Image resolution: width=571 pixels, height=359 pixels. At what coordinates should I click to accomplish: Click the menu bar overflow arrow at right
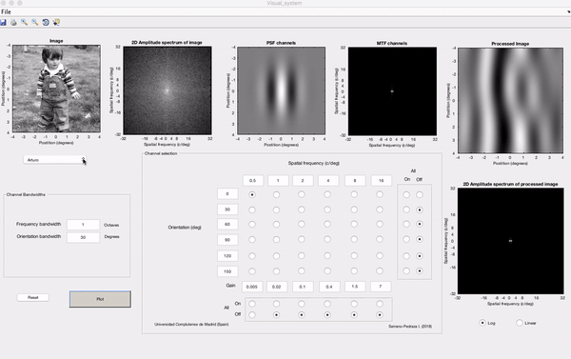tap(568, 11)
